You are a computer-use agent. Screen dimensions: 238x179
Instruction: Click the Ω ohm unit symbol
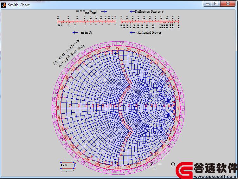(173, 164)
